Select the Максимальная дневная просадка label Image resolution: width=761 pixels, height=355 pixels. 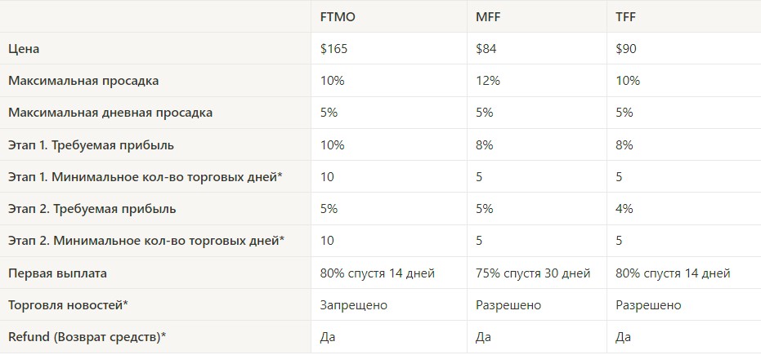pyautogui.click(x=110, y=113)
